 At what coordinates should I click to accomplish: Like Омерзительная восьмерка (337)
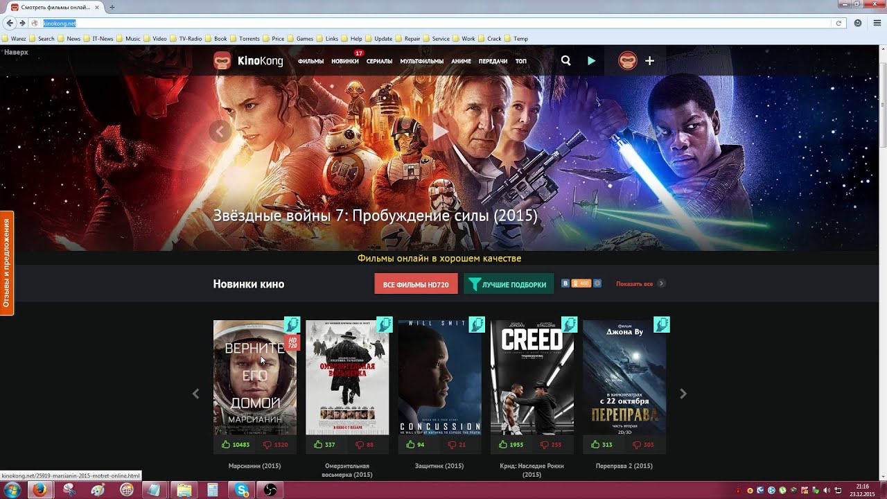tap(324, 444)
